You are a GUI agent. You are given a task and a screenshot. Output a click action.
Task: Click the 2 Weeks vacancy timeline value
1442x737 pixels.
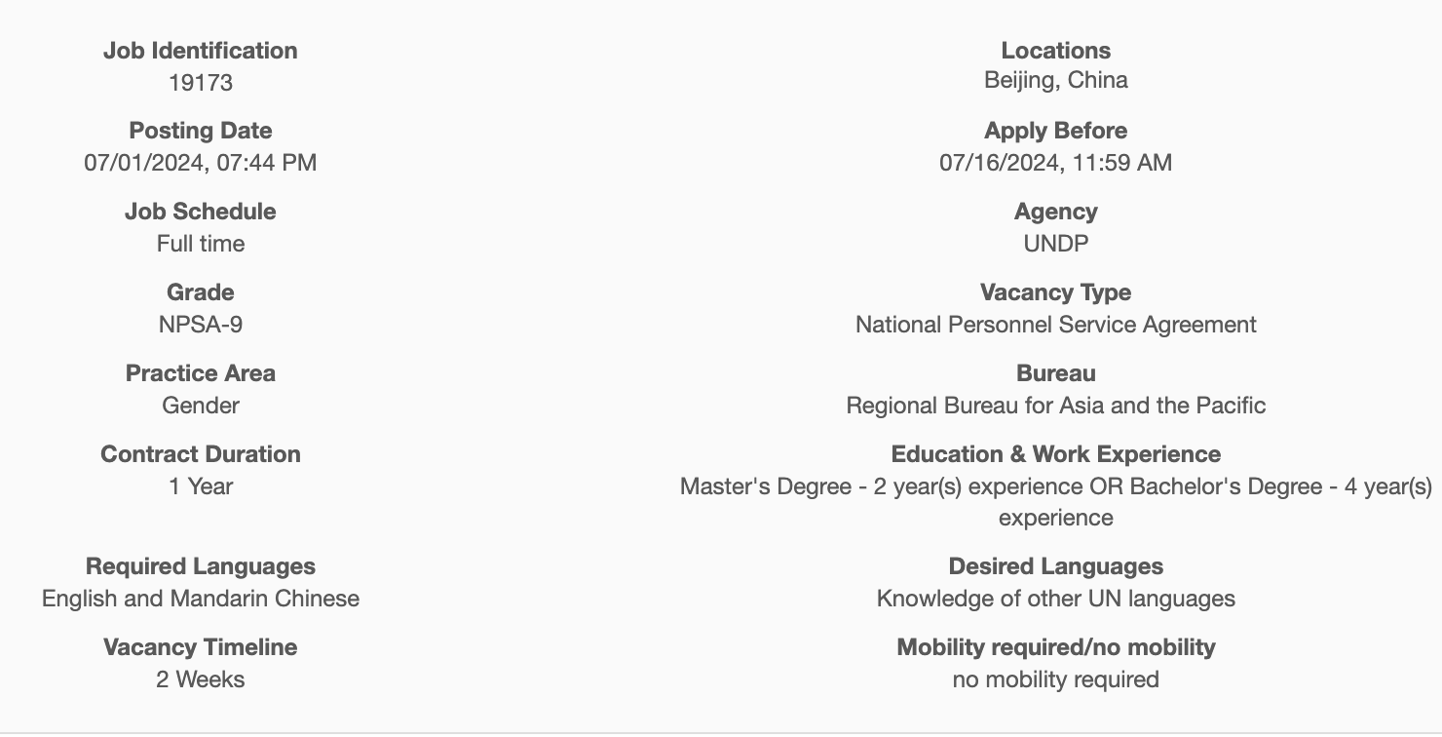coord(201,679)
